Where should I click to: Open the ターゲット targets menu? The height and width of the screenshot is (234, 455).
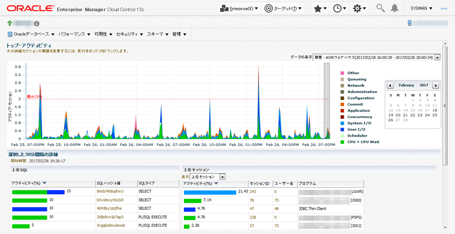(283, 8)
